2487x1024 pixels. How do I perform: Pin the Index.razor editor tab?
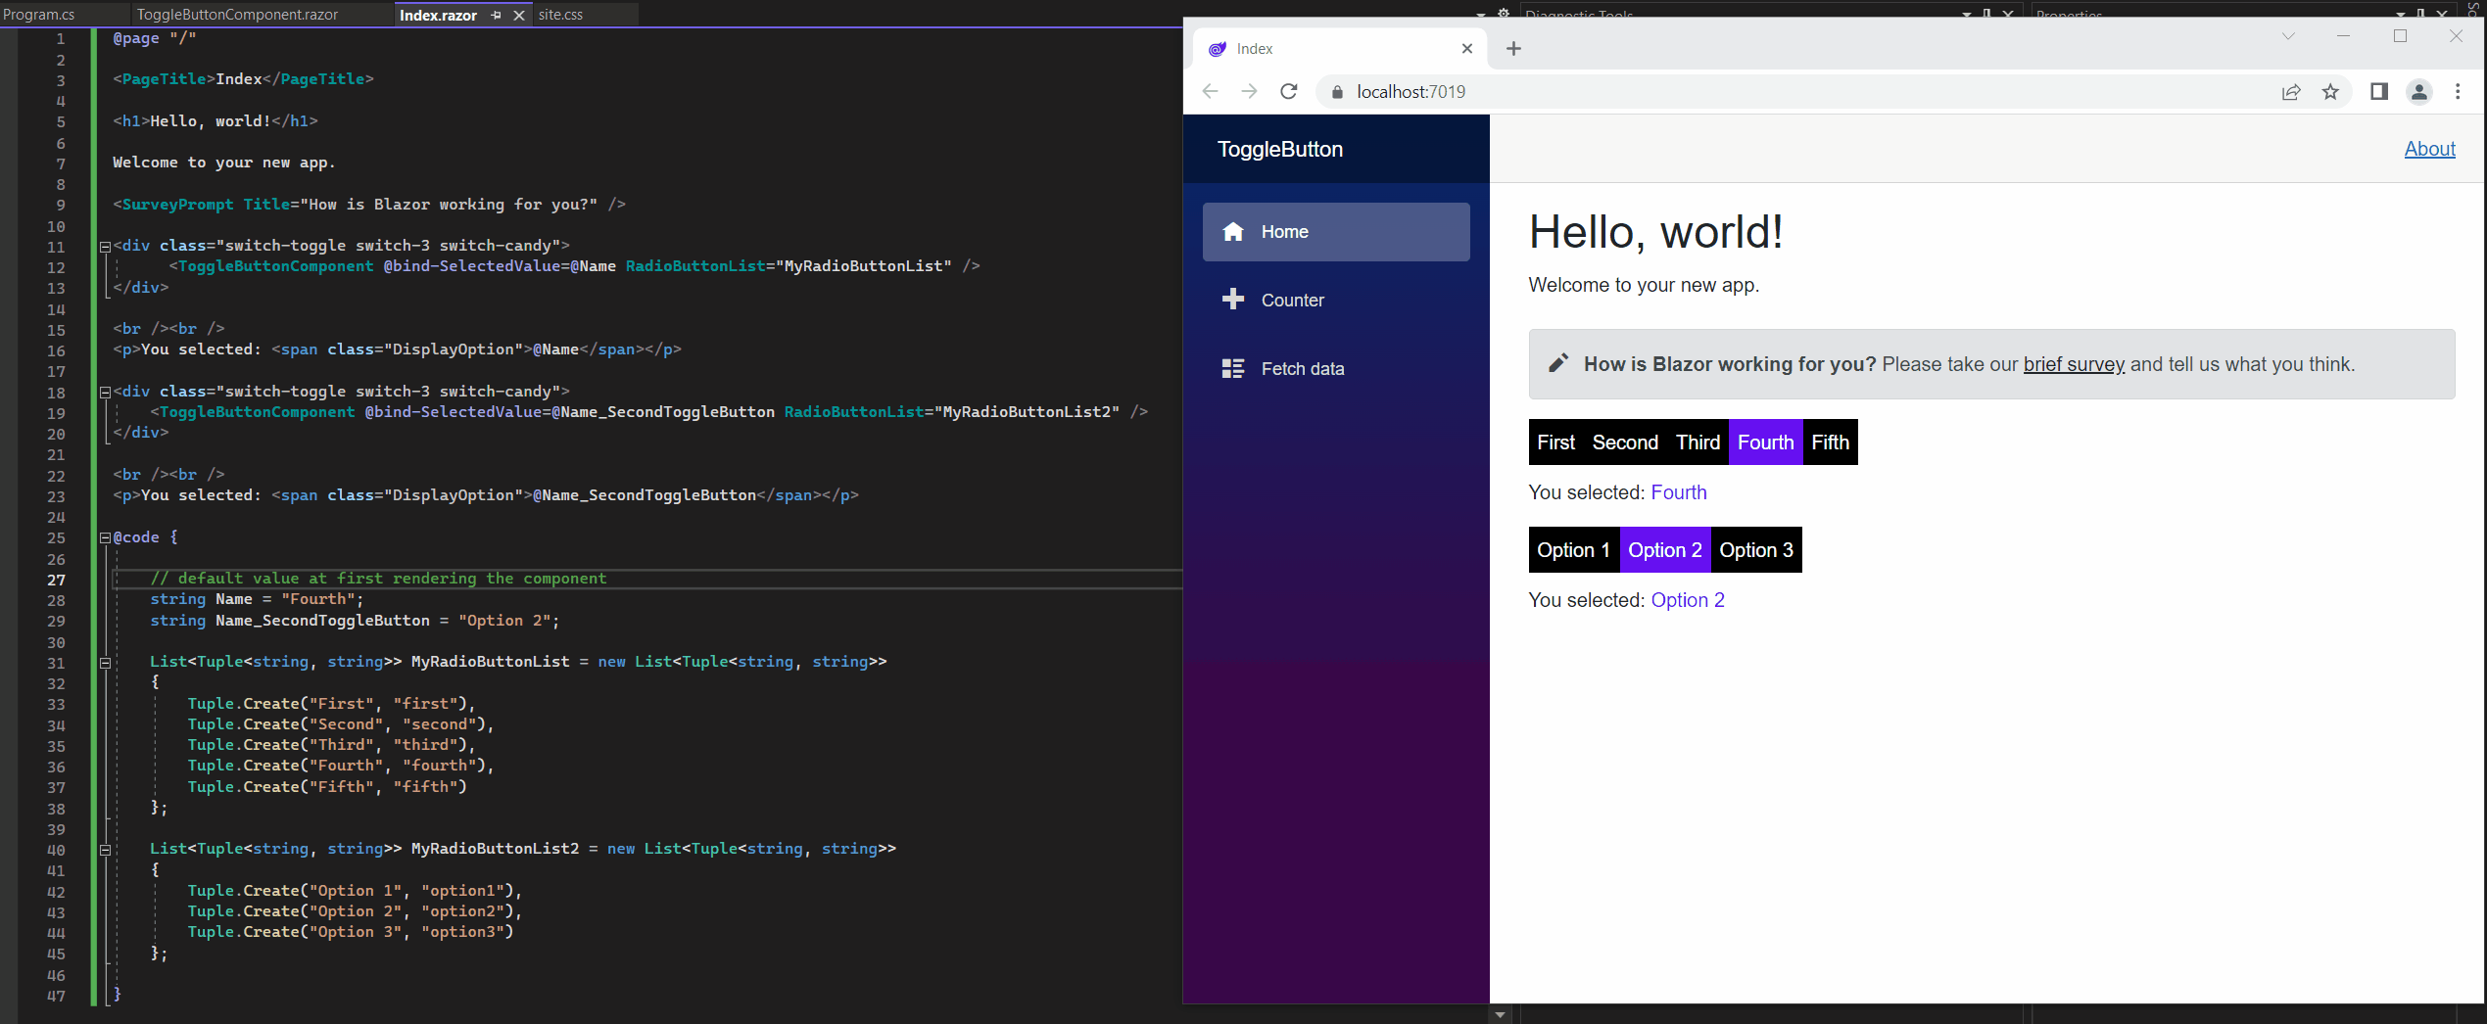498,15
